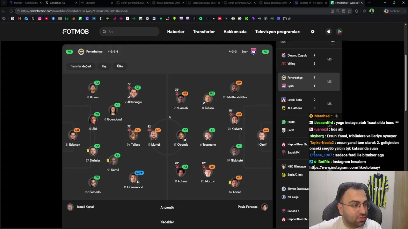Click the zoom magnifier icon in address bar
This screenshot has height=229, width=408.
pos(338,11)
